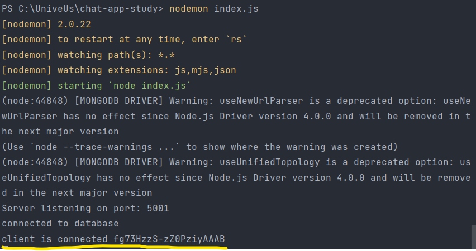Click the 'watching path(s): *.*' line
The image size is (476, 251).
(x=116, y=55)
